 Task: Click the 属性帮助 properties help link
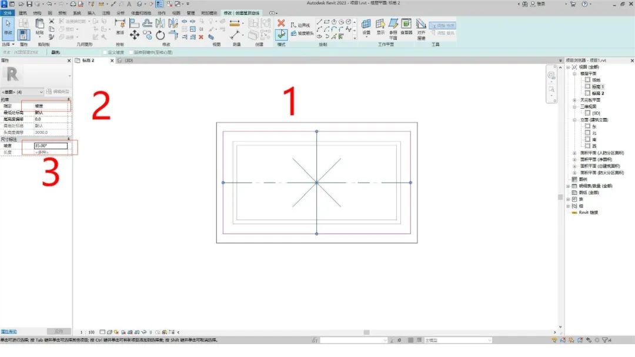pyautogui.click(x=9, y=332)
